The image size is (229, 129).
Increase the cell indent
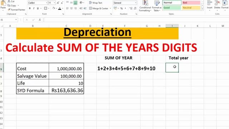pos(85,8)
